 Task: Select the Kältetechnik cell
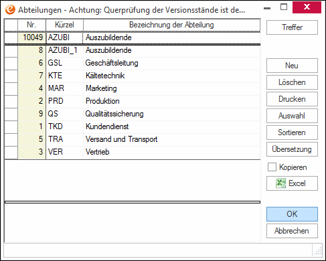[171, 76]
